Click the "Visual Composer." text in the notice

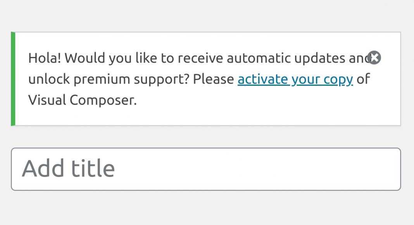pyautogui.click(x=82, y=100)
